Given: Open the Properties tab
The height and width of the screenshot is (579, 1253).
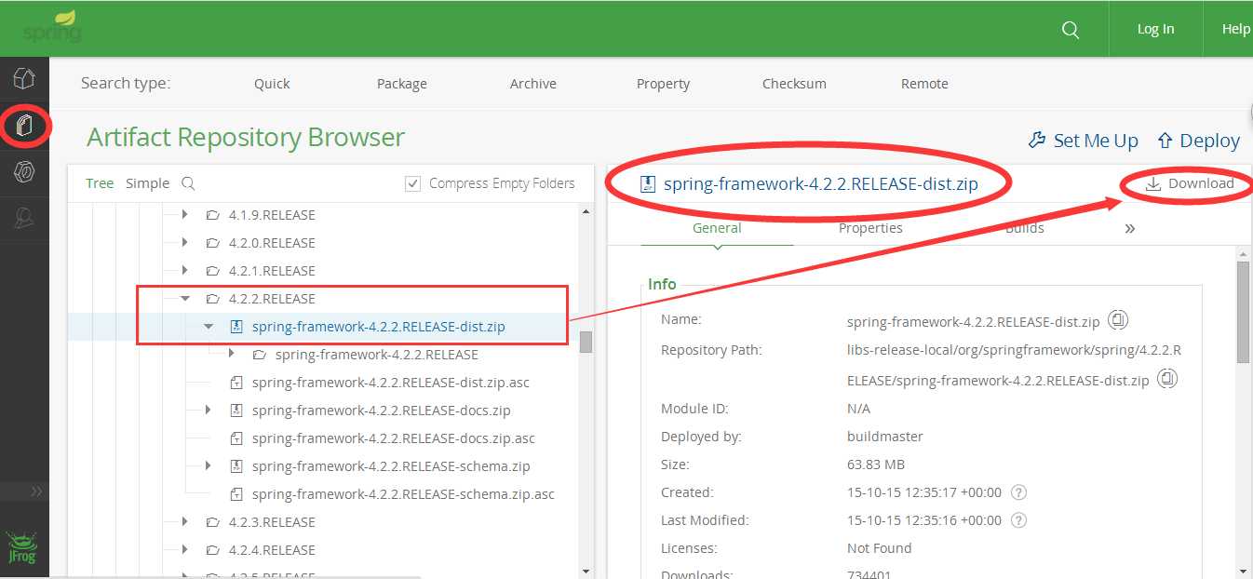Looking at the screenshot, I should tap(870, 228).
